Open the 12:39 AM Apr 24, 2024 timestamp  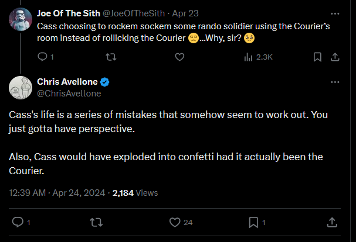56,192
